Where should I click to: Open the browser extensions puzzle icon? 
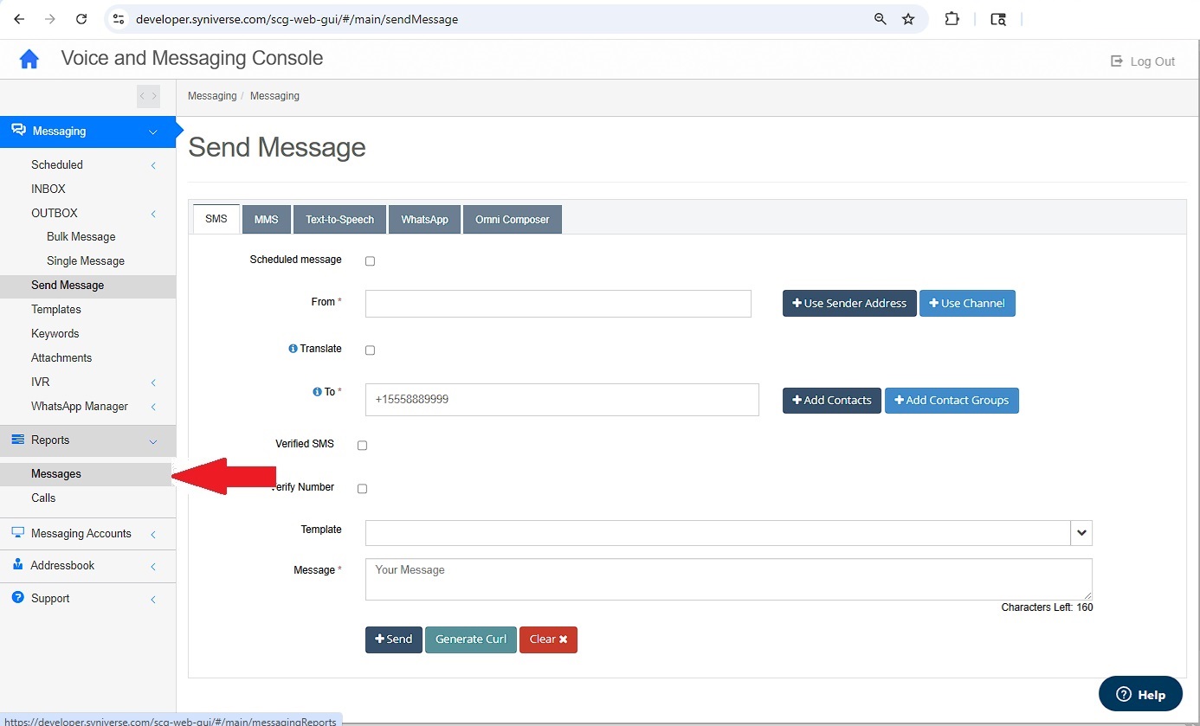(952, 19)
